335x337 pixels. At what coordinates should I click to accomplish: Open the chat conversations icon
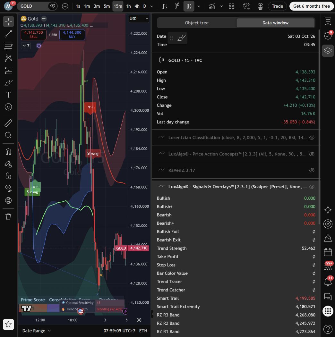[328, 296]
